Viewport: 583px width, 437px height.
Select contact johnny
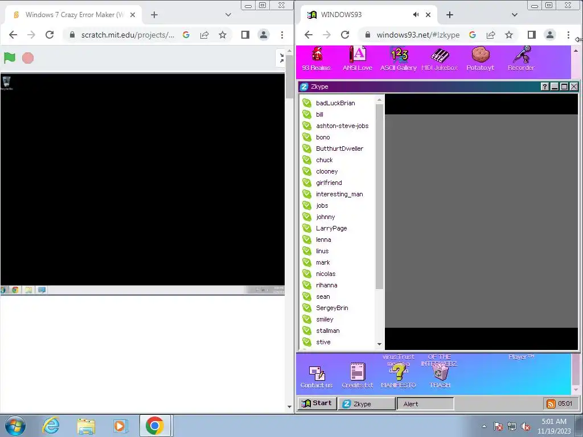(x=325, y=217)
